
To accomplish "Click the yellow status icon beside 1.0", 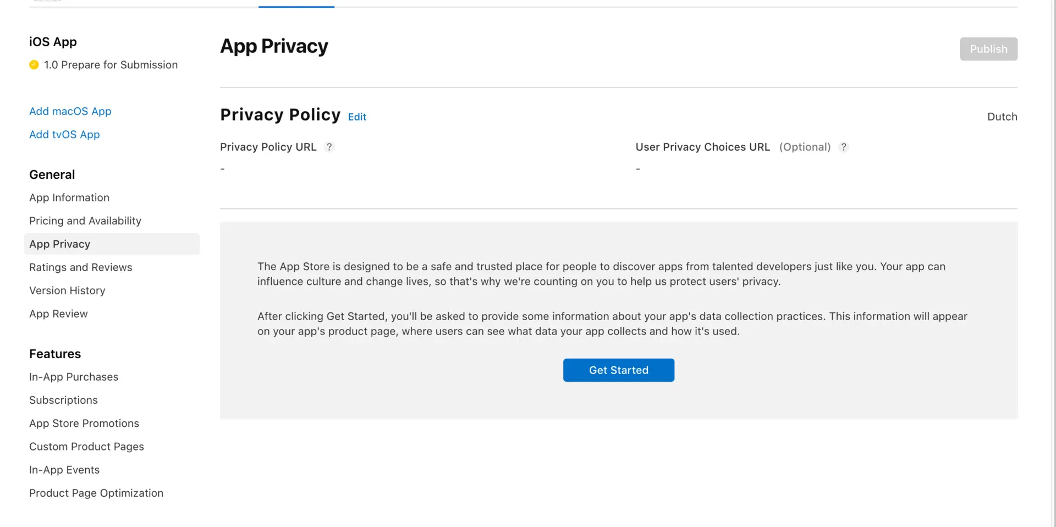I will 34,65.
